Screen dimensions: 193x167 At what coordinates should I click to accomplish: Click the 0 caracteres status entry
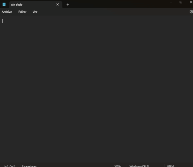point(29,166)
